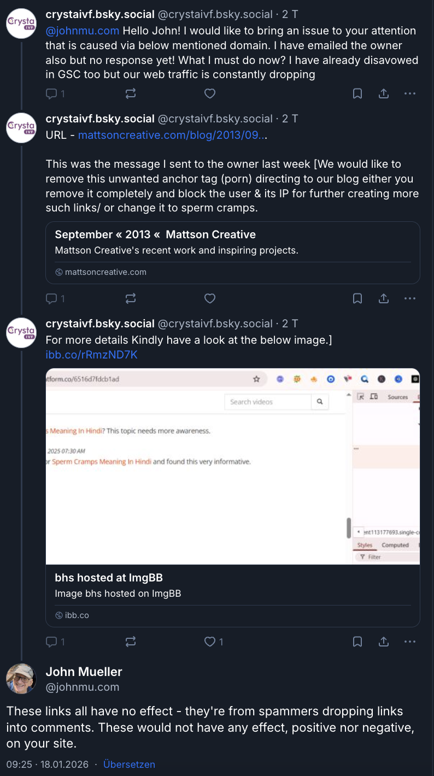Open more options on ImgBB image post
Screen dimensions: 434x776
(410, 642)
